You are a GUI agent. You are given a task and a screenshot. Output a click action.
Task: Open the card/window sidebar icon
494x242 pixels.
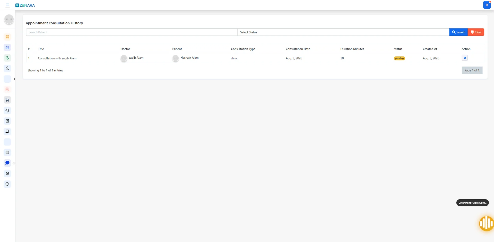pyautogui.click(x=7, y=152)
